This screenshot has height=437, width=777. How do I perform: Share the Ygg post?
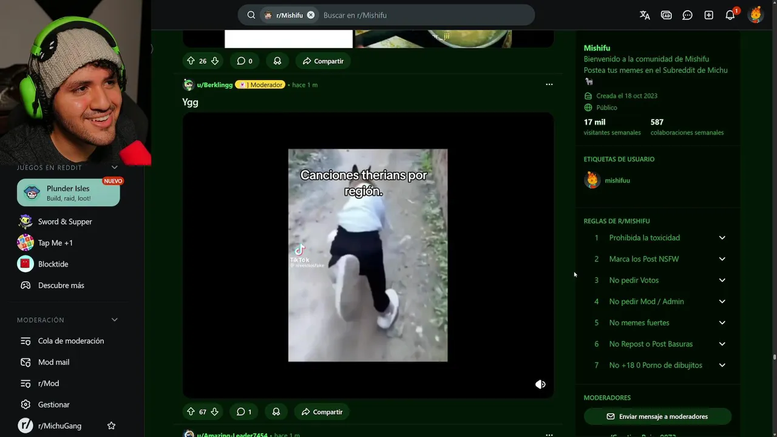[322, 412]
